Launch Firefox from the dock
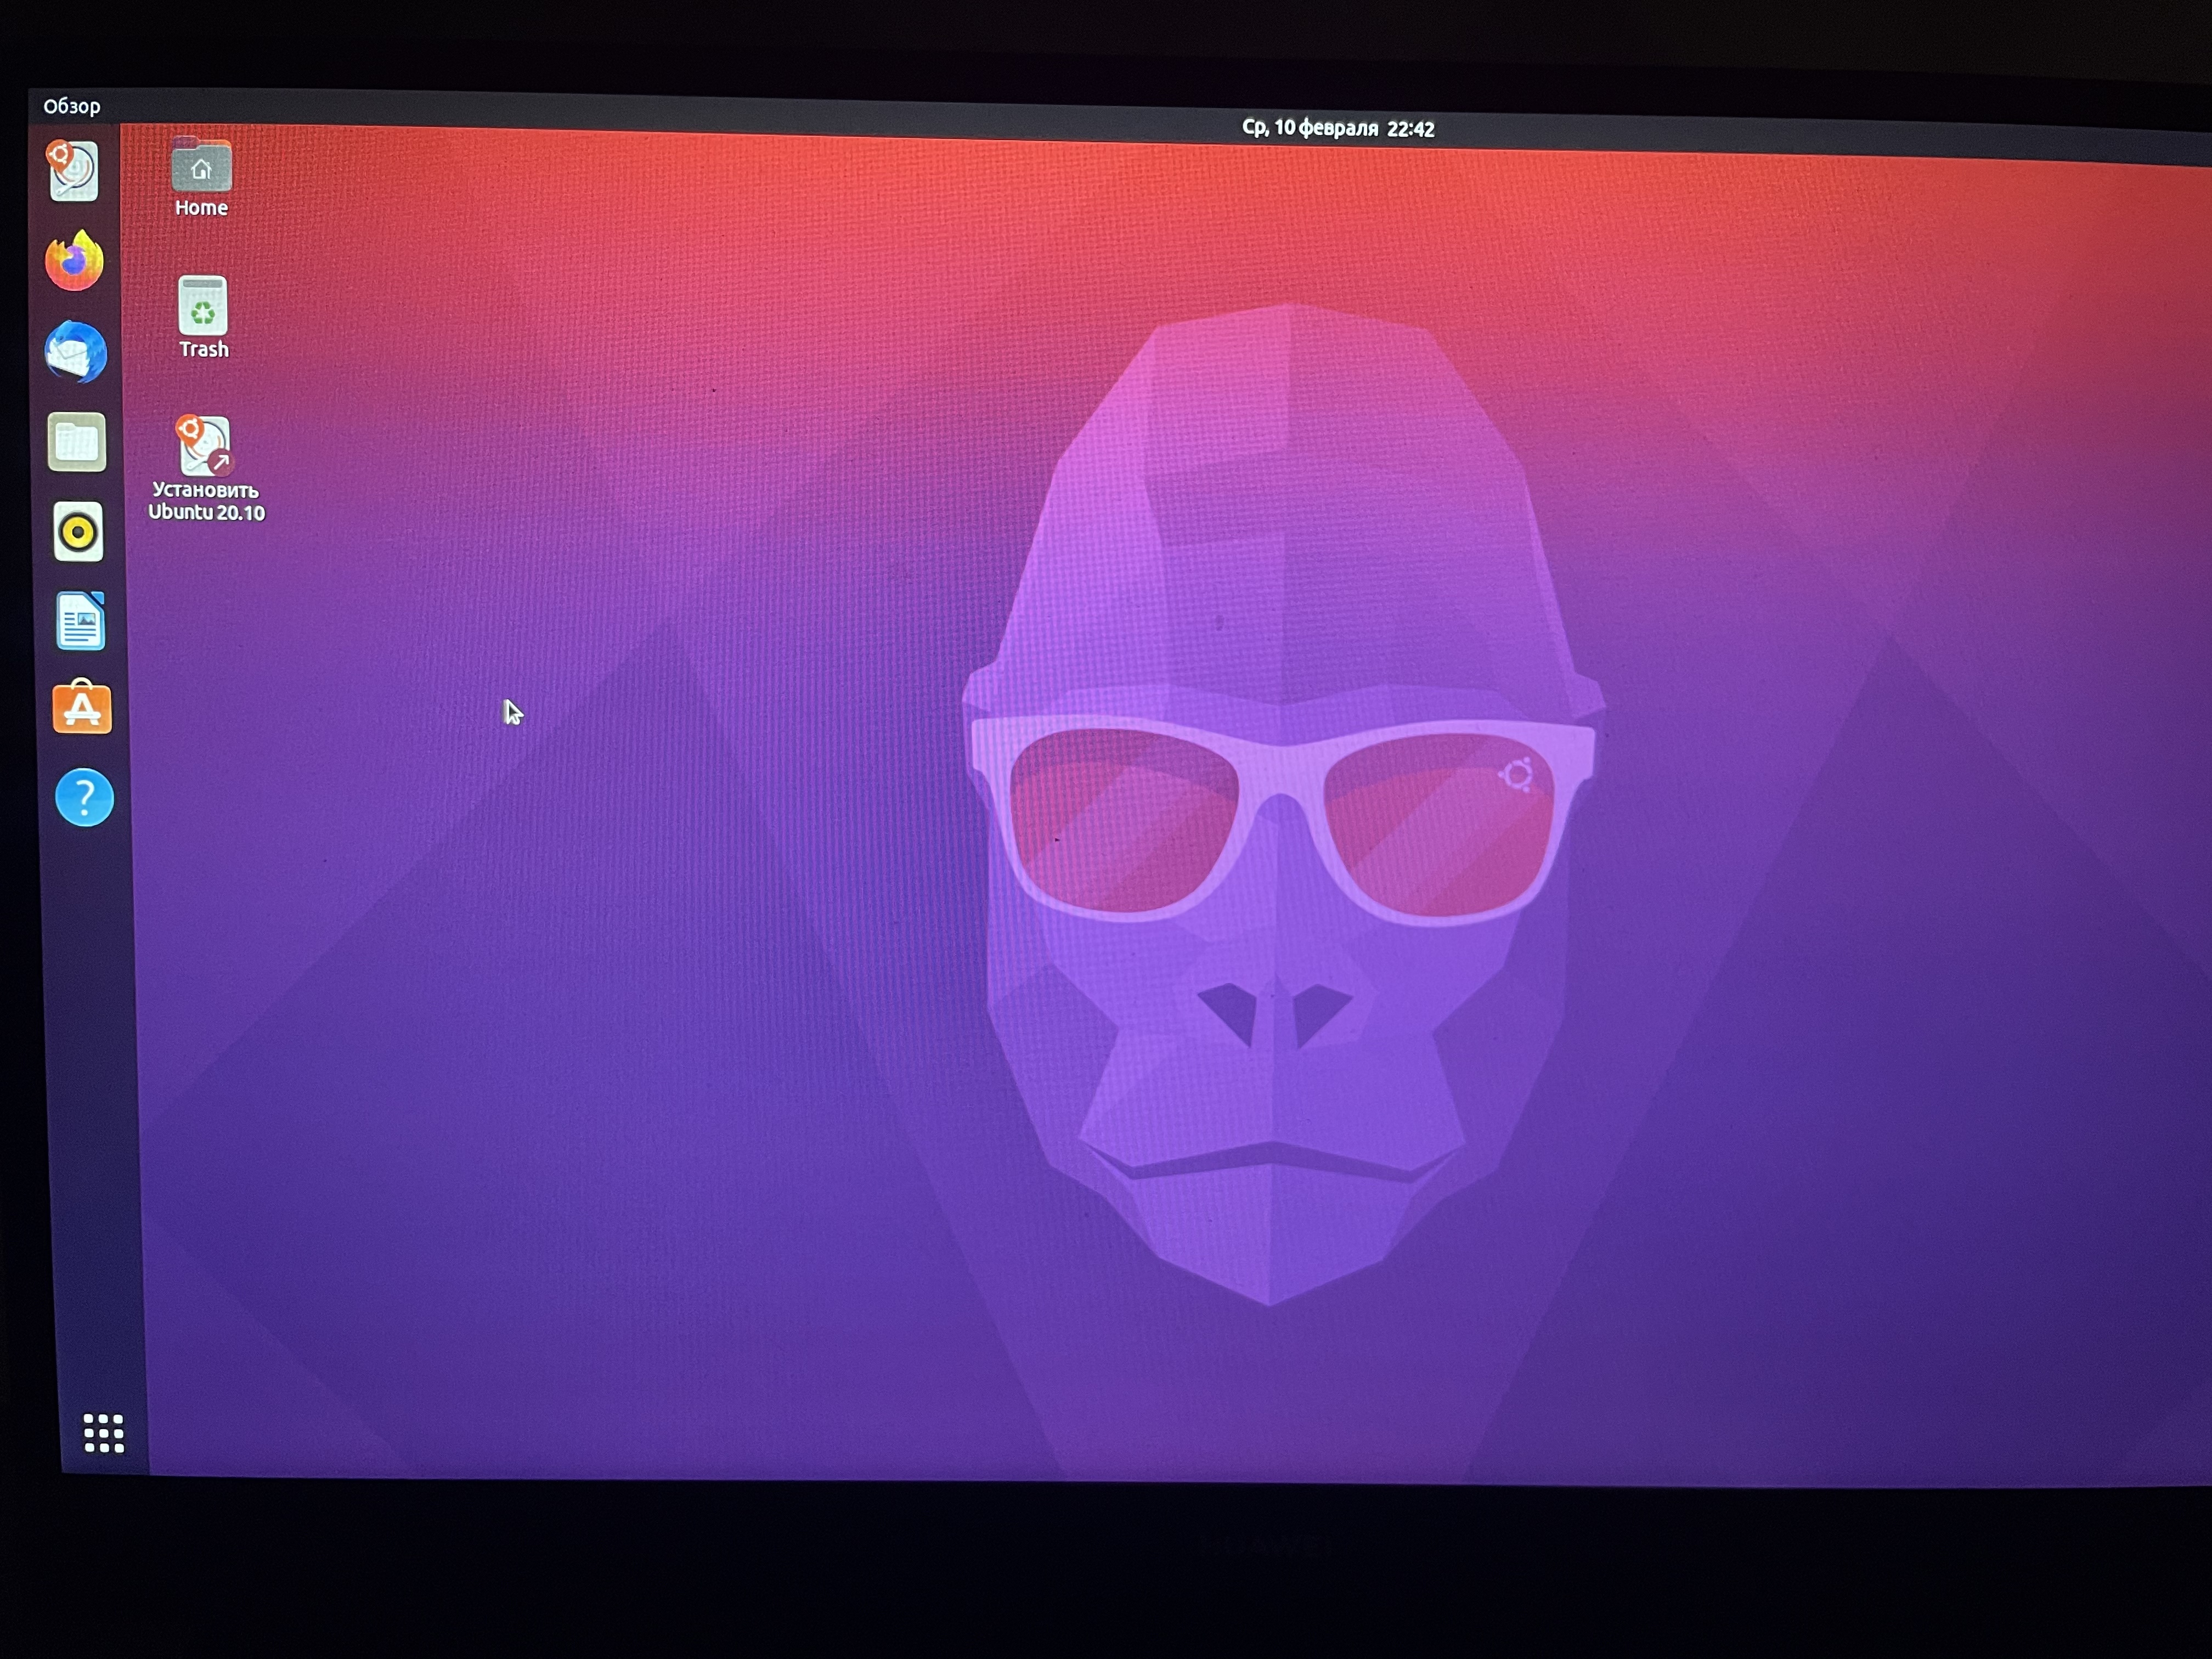This screenshot has width=2212, height=1659. point(75,261)
